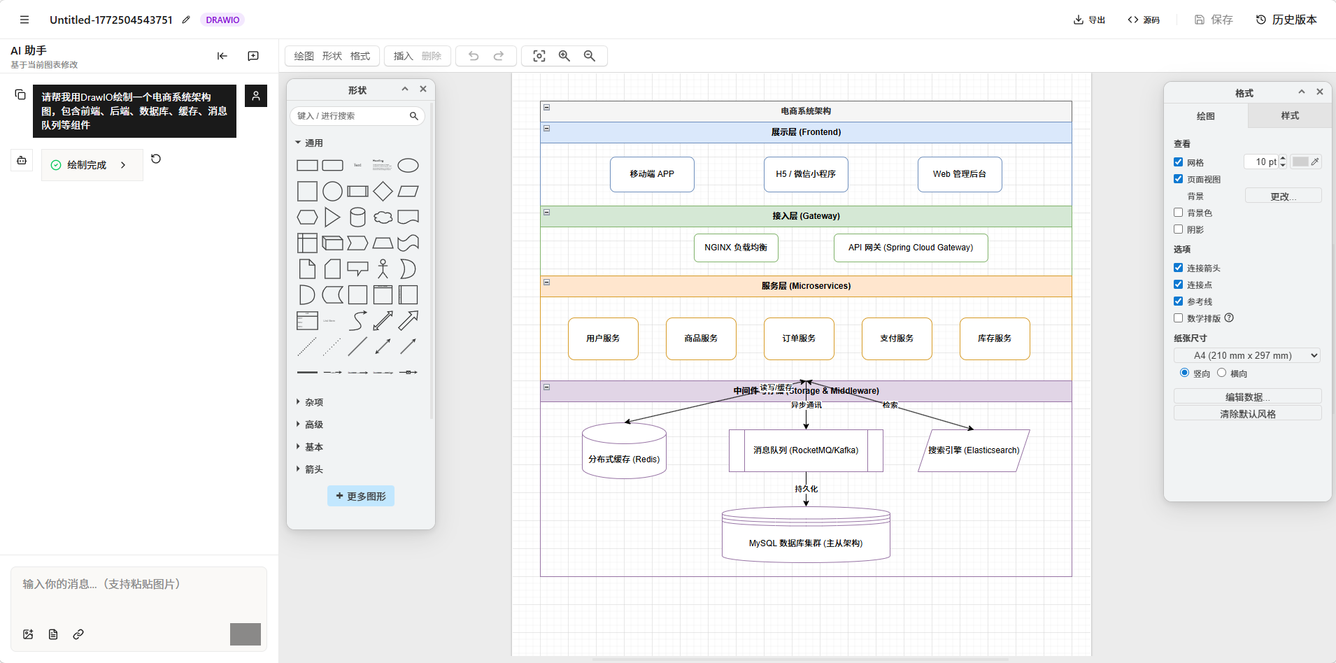Click the 更多图形 button
Viewport: 1336px width, 663px height.
point(361,496)
